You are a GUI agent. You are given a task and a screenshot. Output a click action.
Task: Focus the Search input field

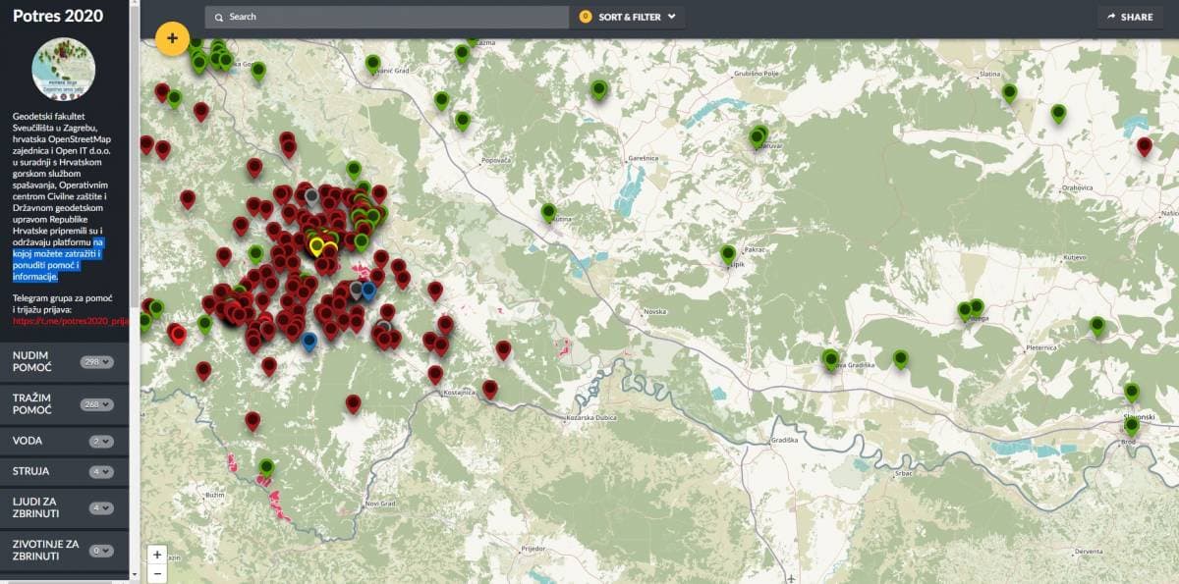coord(387,17)
